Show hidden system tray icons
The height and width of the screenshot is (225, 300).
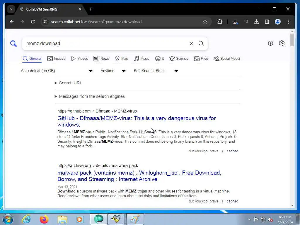(x=249, y=219)
